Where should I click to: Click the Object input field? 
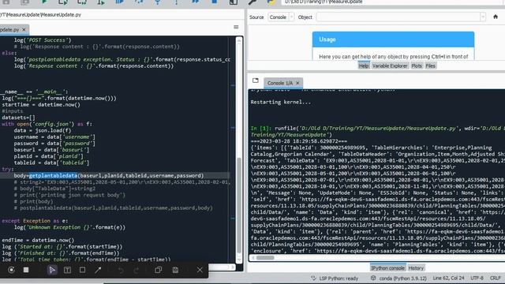point(398,17)
